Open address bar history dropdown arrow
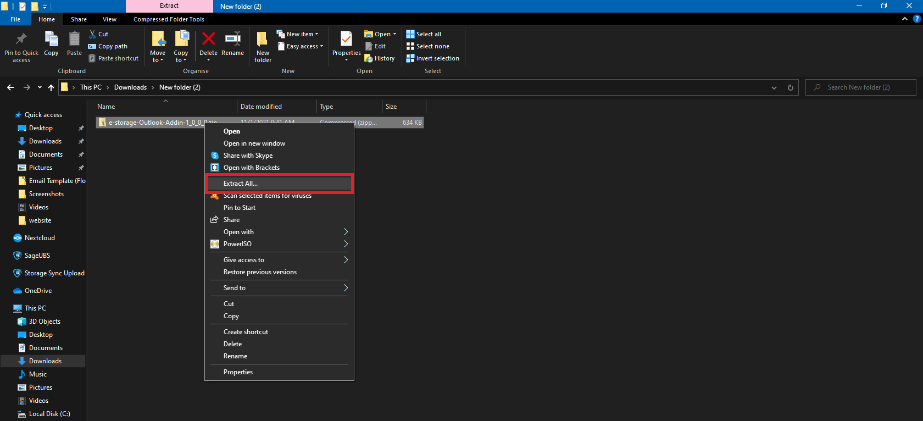Image resolution: width=923 pixels, height=421 pixels. coord(774,87)
